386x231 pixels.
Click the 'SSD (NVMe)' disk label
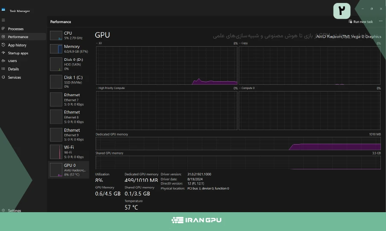(73, 83)
